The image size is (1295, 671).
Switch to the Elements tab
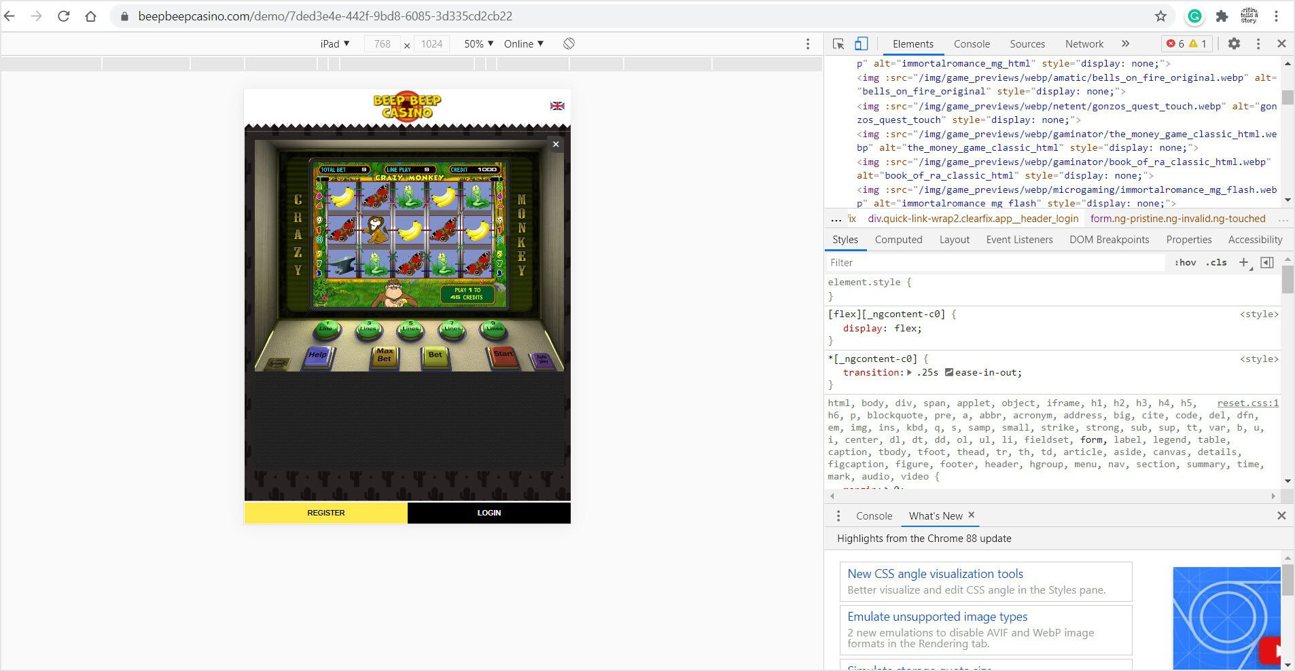click(x=913, y=43)
